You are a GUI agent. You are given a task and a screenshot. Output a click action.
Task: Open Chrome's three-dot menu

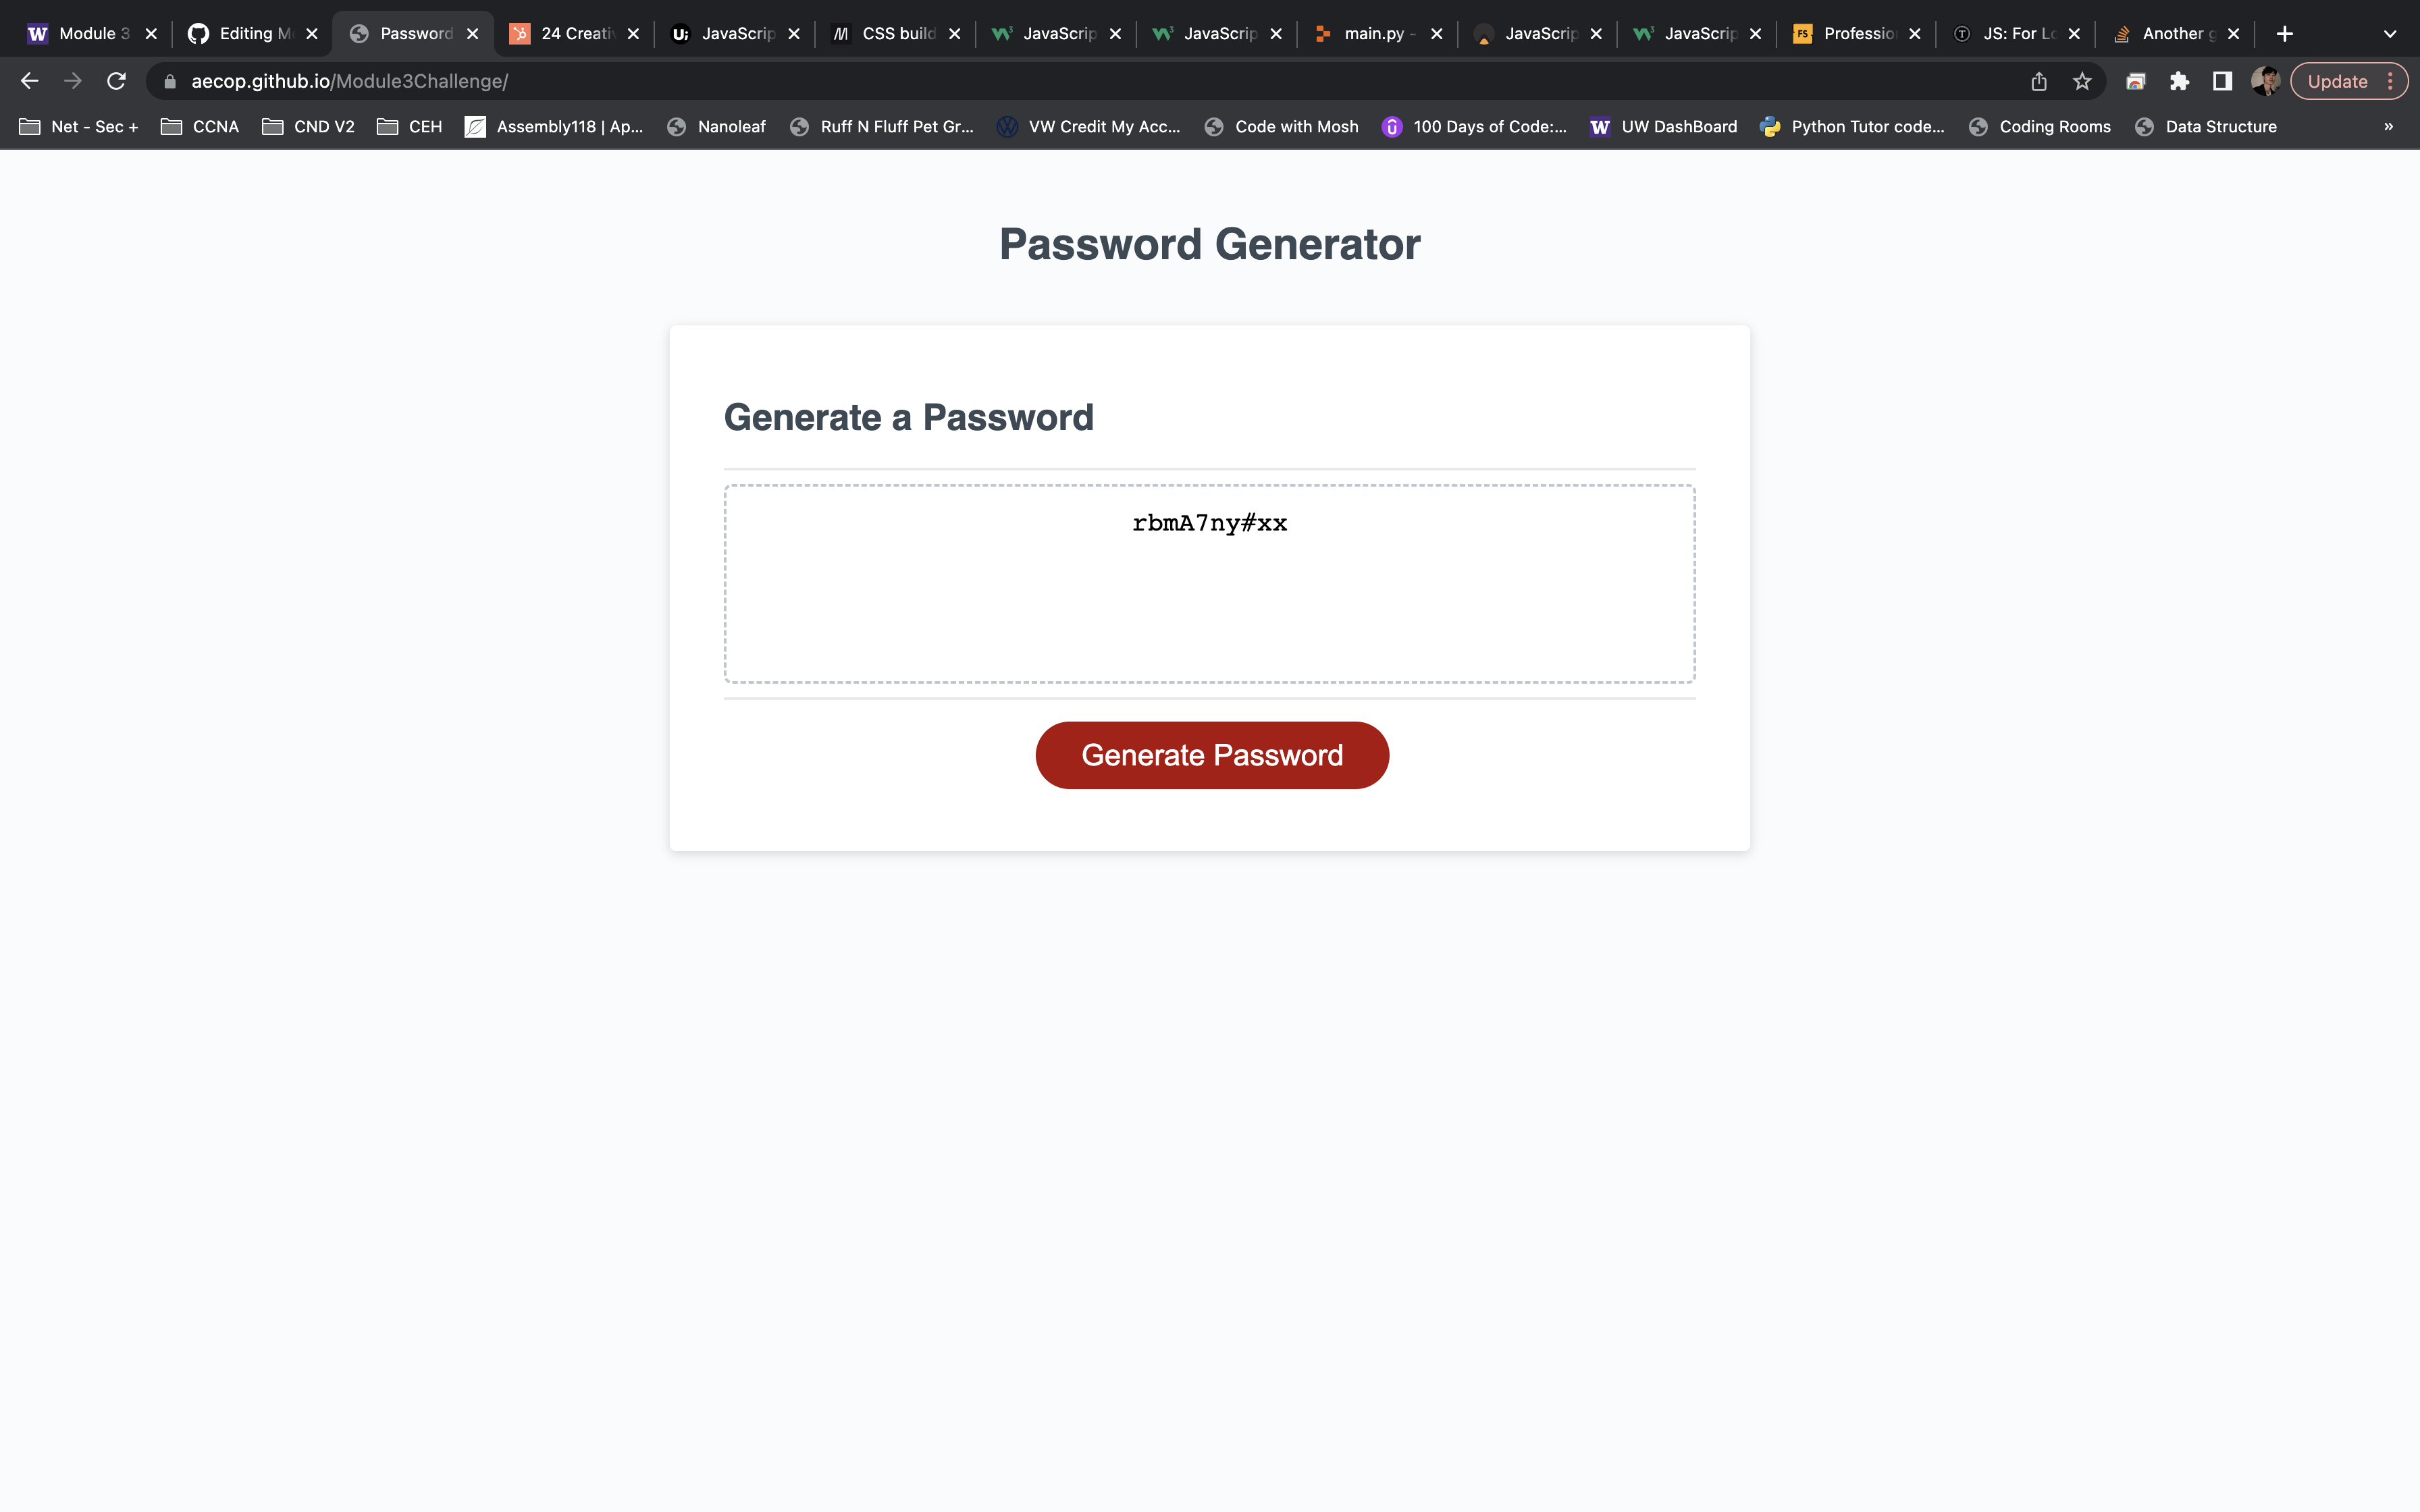(x=2390, y=81)
